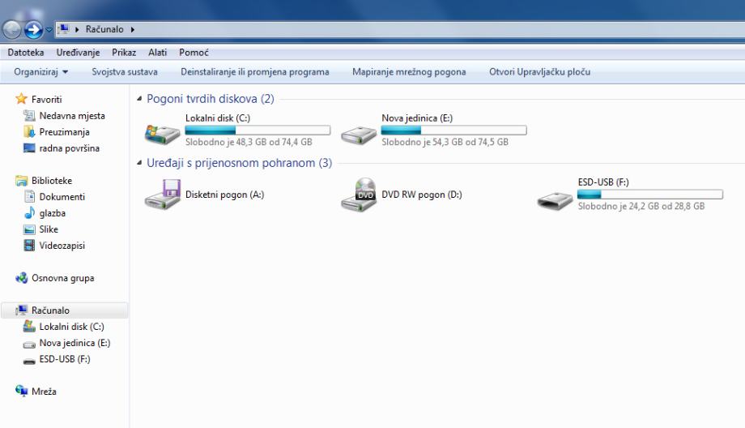Select the Nova jedinica (E:) drive icon
The height and width of the screenshot is (428, 745).
pos(359,135)
